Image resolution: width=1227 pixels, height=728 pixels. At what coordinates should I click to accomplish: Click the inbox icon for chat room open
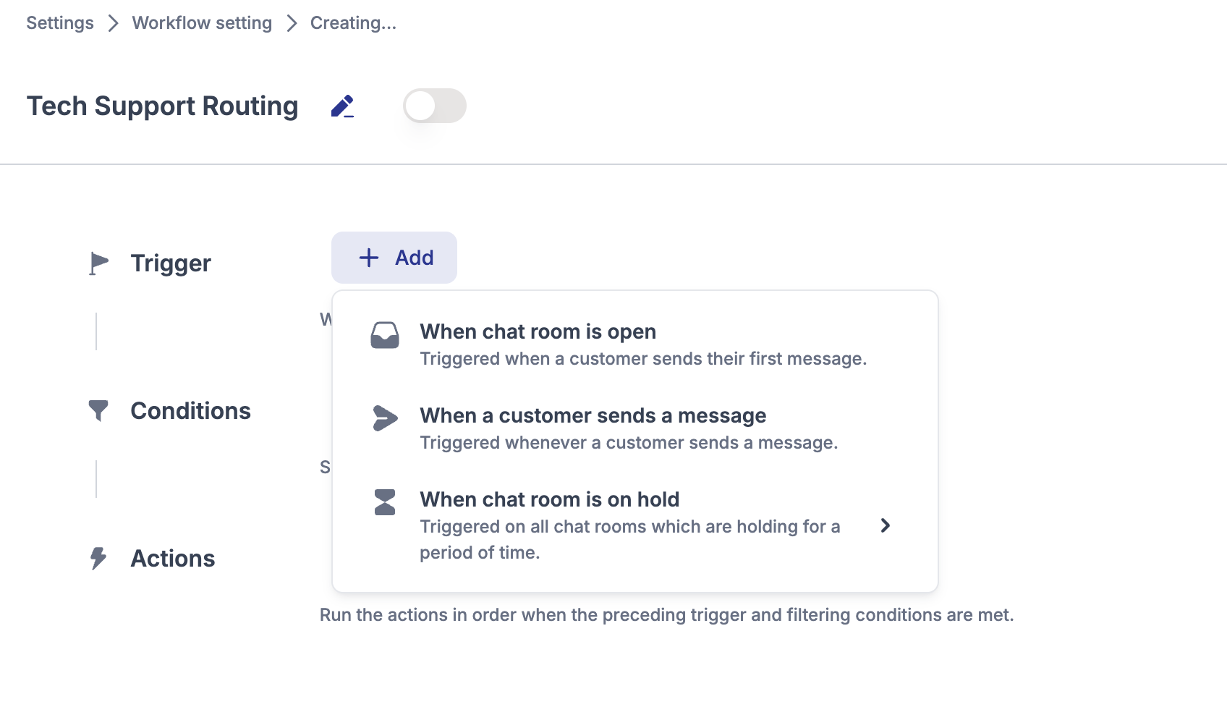pos(385,336)
